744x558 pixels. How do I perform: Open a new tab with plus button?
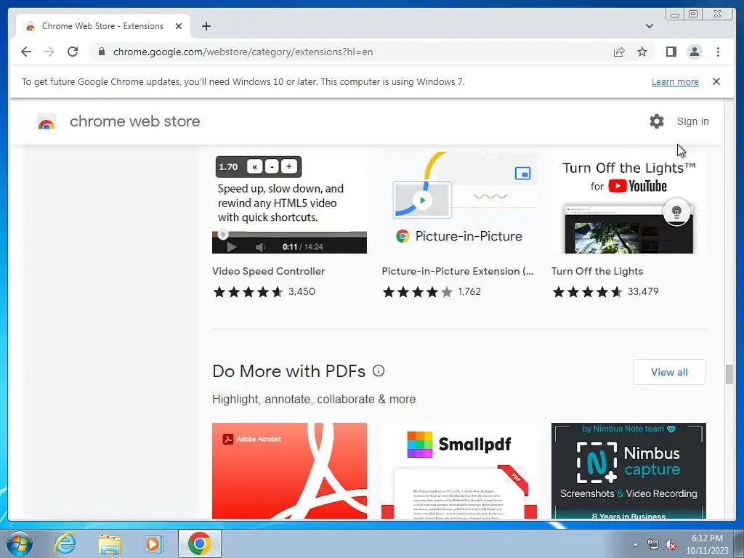[x=206, y=26]
